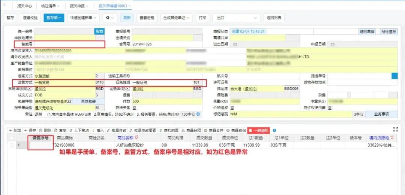
Task: Click the 申报日期 calendar icon
Action: pos(333,45)
